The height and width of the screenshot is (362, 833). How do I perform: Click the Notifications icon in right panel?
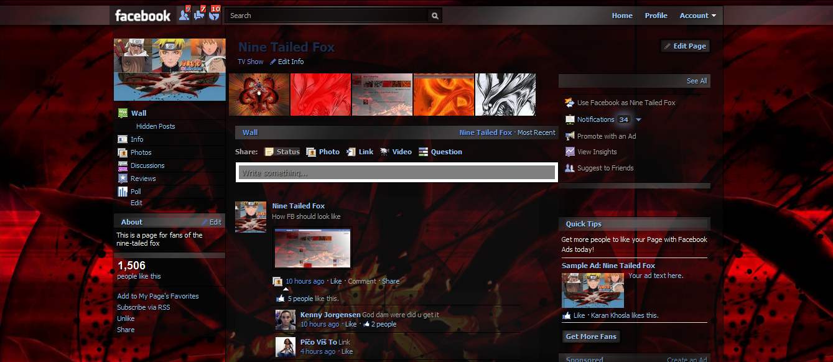pyautogui.click(x=569, y=119)
